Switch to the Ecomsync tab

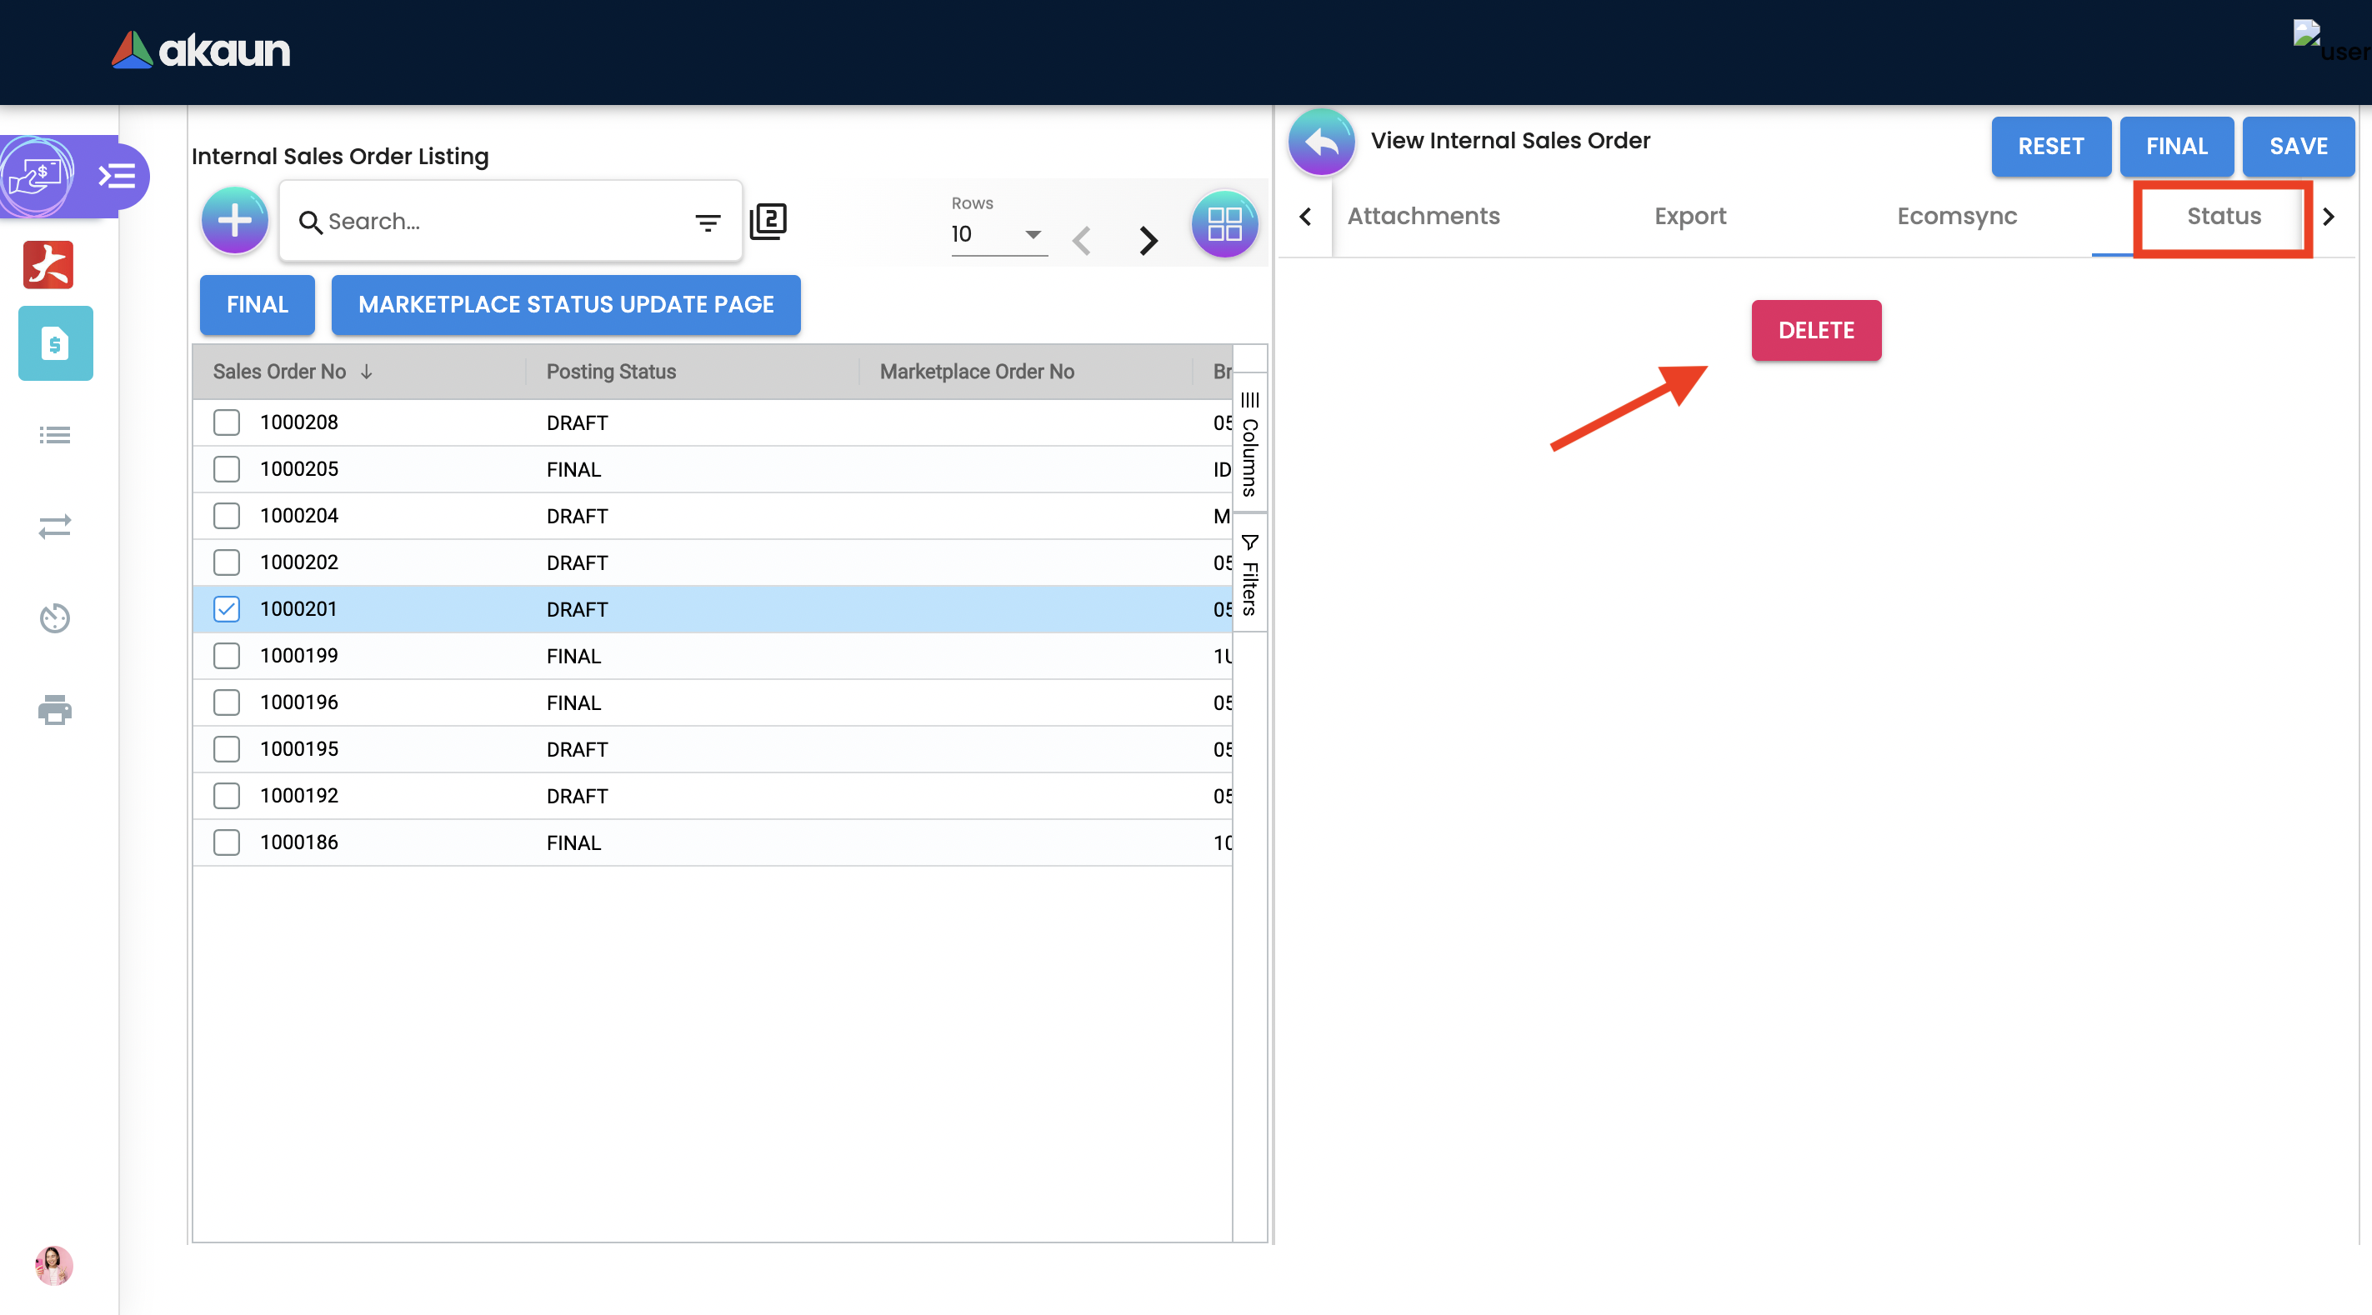[1956, 217]
